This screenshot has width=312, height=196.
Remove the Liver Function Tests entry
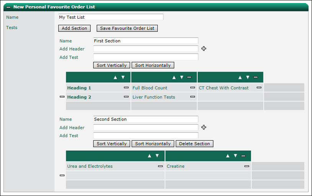pyautogui.click(x=193, y=97)
